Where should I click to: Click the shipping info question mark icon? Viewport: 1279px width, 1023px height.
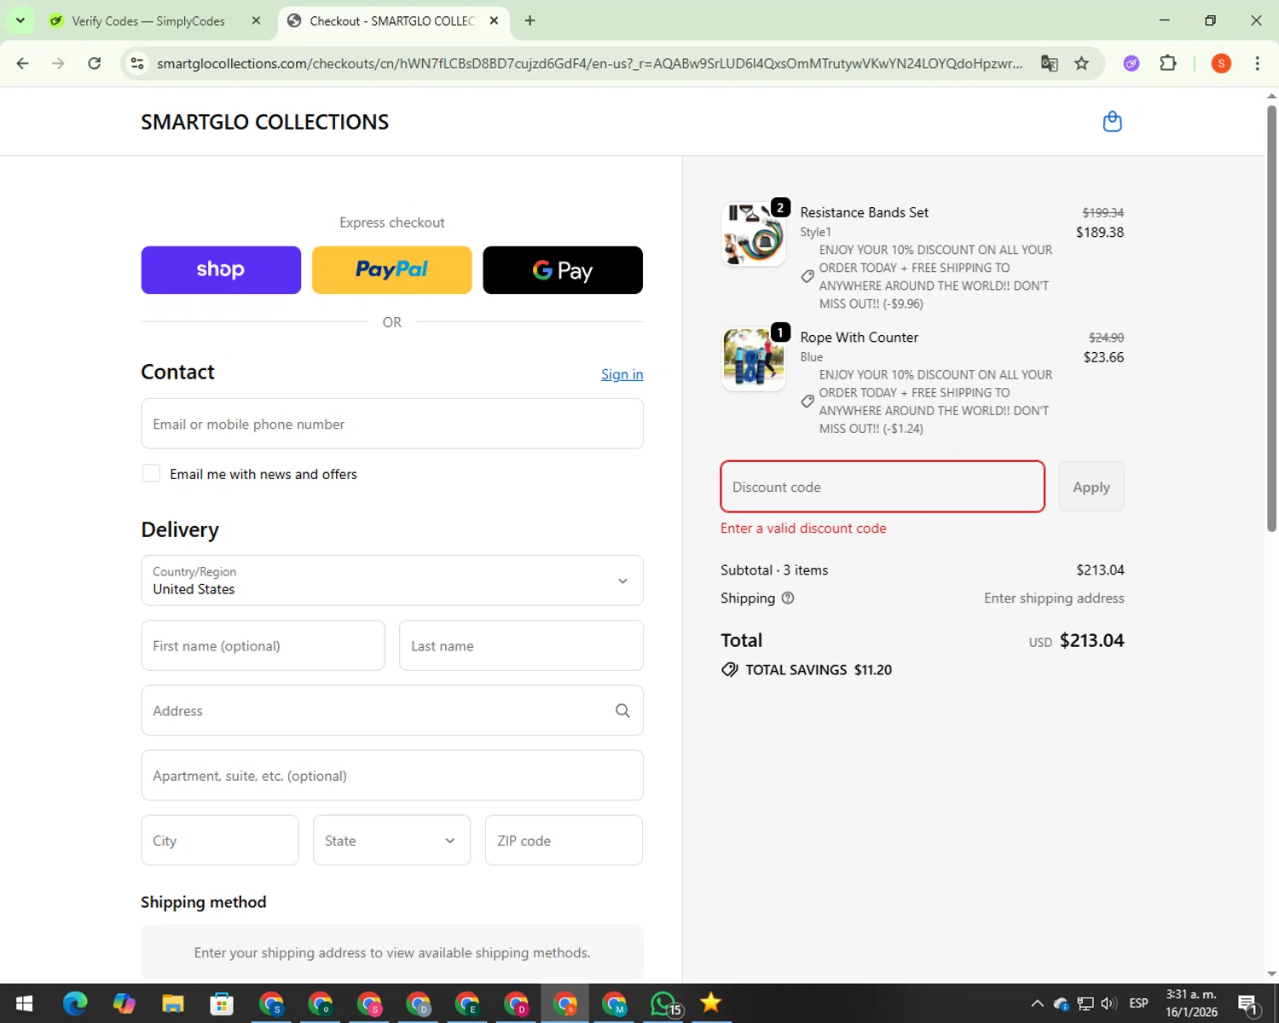(x=788, y=598)
